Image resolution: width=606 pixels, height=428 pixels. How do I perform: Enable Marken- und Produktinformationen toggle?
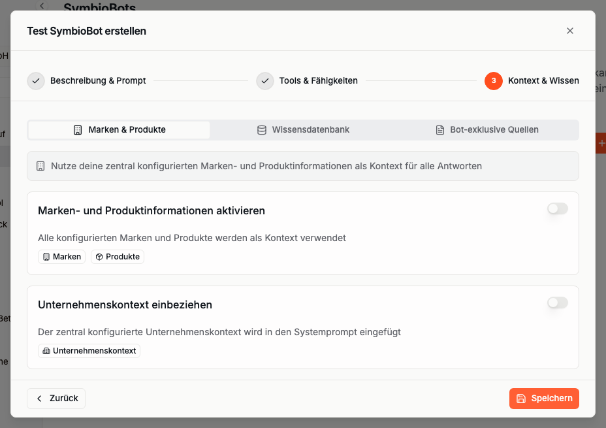coord(558,208)
